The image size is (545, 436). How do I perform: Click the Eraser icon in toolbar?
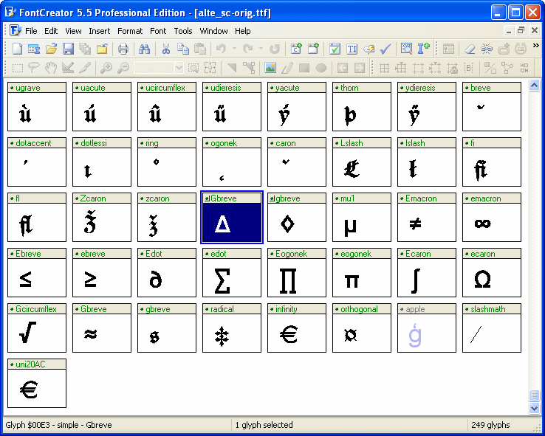tap(470, 49)
